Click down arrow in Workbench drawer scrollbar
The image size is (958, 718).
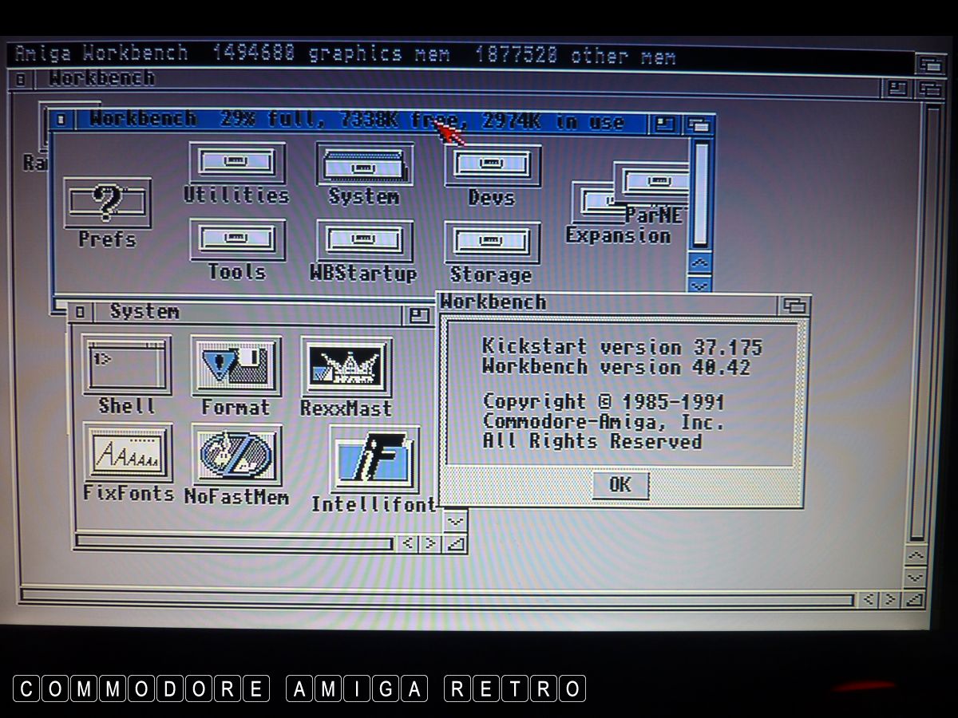click(699, 285)
